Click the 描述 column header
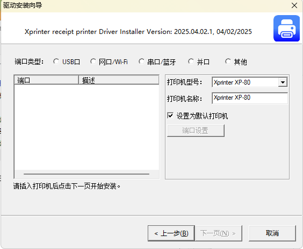303x249 pixels. (119, 80)
